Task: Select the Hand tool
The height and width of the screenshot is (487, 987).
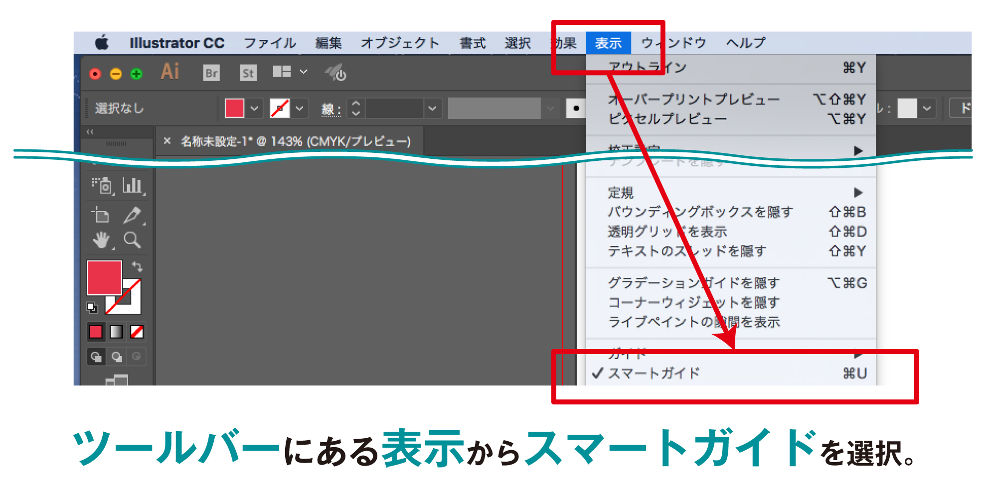Action: (101, 240)
